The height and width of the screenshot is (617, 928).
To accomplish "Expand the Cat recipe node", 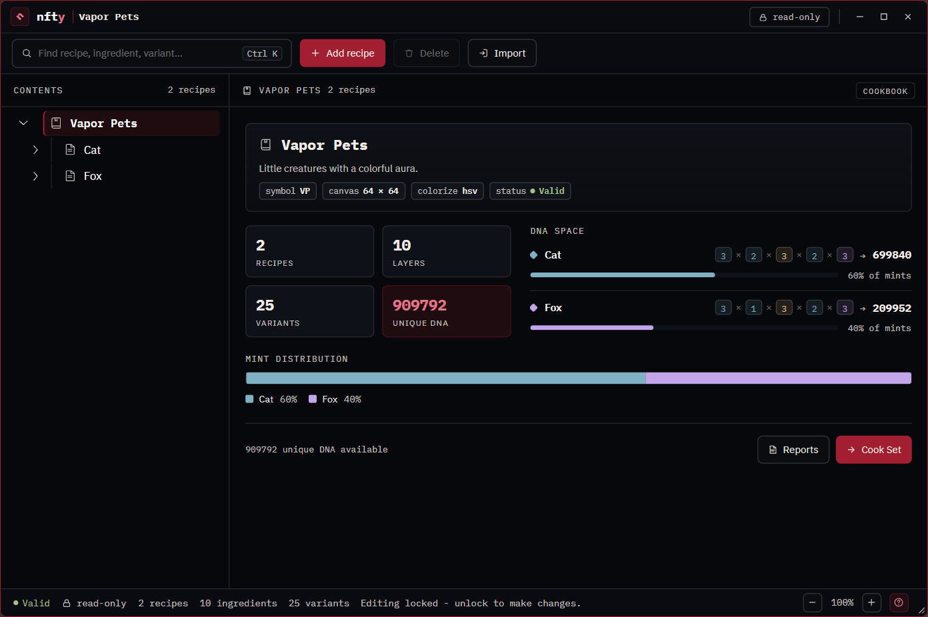I will (35, 150).
